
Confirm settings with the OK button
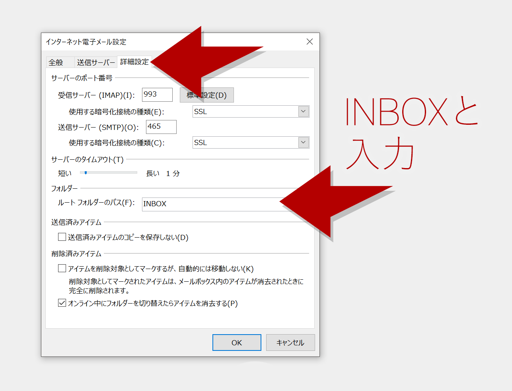point(237,343)
